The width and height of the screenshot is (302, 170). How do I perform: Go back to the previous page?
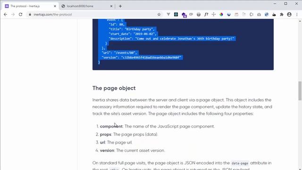coord(5,15)
